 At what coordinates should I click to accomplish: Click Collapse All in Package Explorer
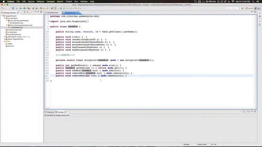[x=25, y=12]
